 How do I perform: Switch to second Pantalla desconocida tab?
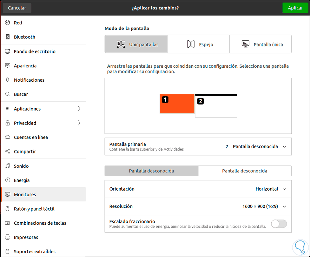[x=245, y=171]
